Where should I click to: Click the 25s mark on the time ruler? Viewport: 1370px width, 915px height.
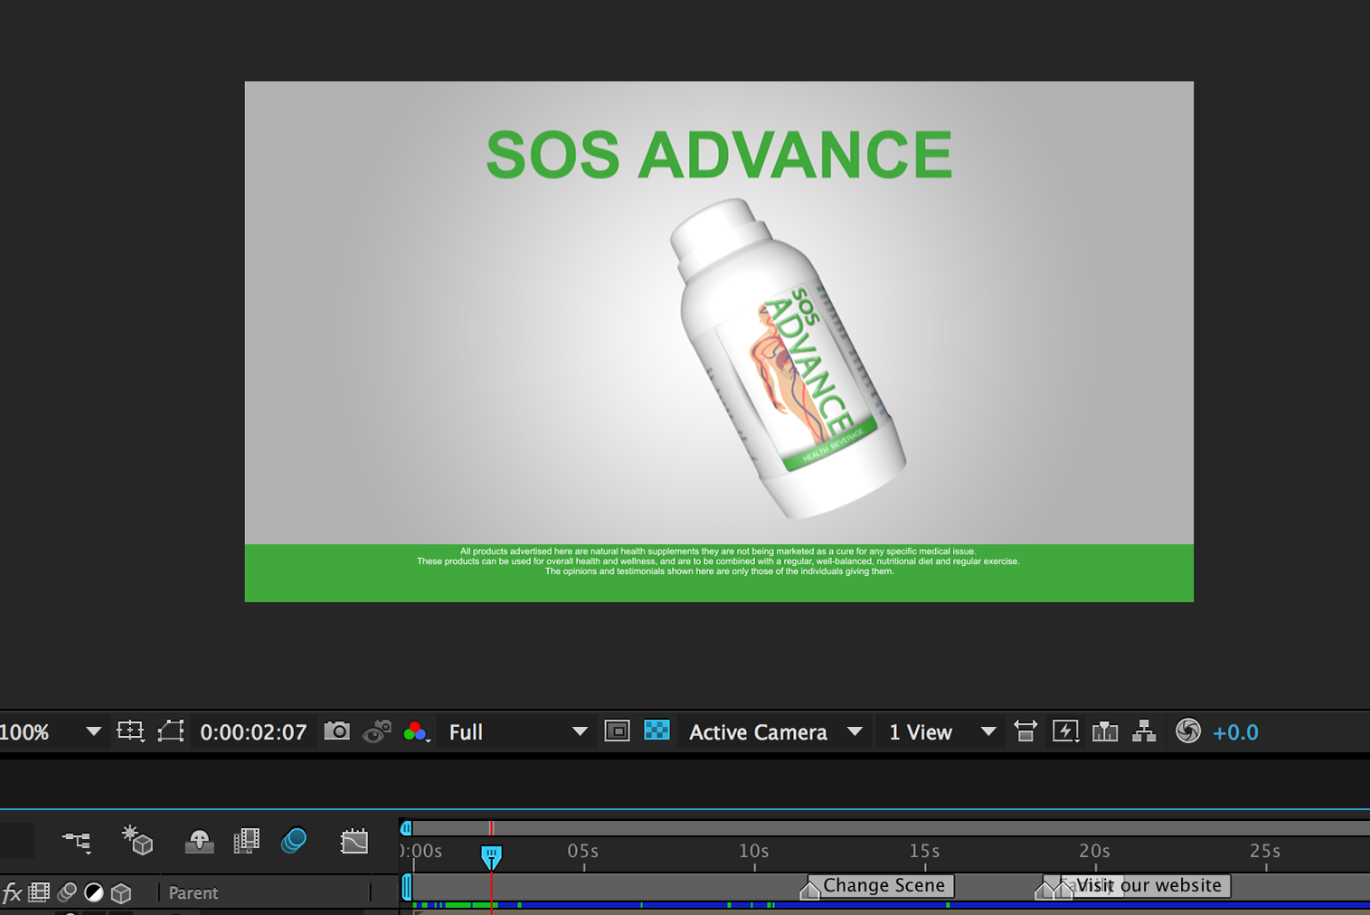point(1265,852)
